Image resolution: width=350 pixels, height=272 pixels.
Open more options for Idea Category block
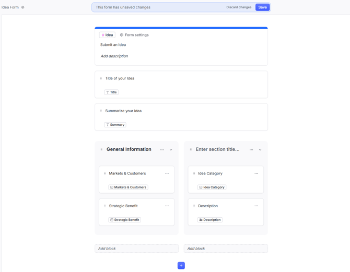(x=256, y=173)
